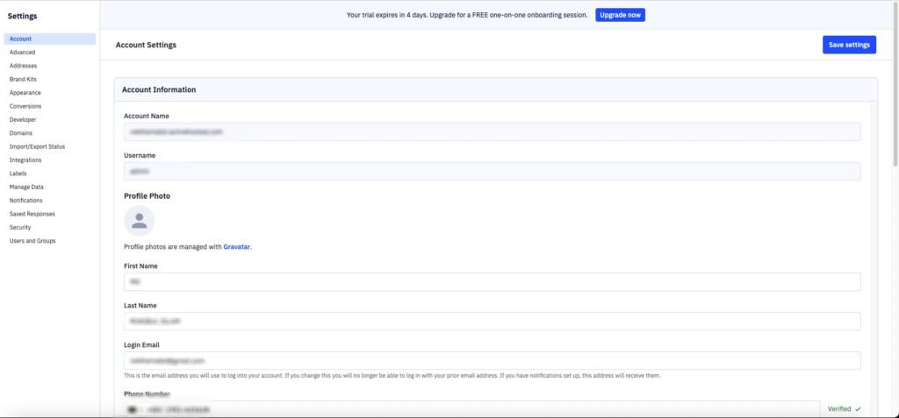
Task: Click the phone number country flag selector
Action: (133, 409)
